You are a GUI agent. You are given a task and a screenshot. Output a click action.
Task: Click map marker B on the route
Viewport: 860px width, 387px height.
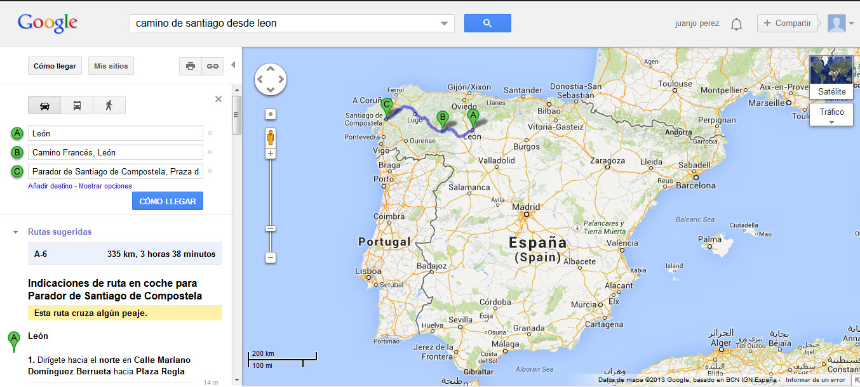442,120
